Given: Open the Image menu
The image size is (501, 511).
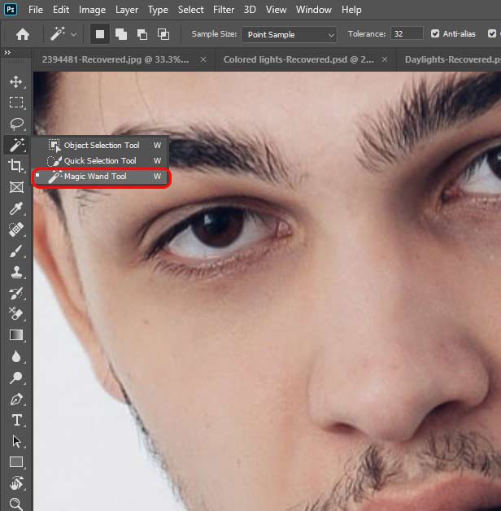Looking at the screenshot, I should (x=92, y=10).
